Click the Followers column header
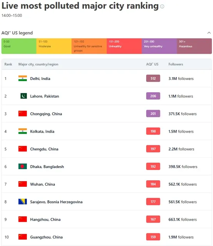 176,64
